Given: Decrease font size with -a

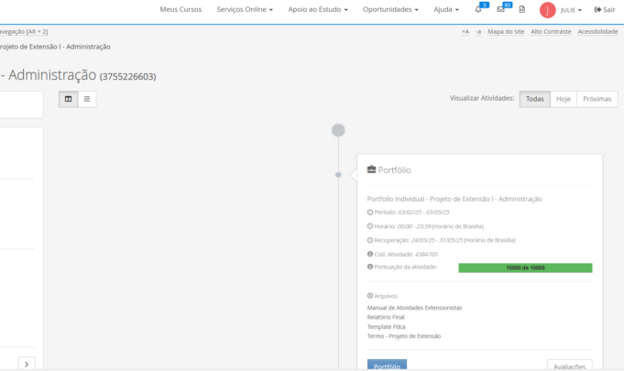Looking at the screenshot, I should coord(478,31).
